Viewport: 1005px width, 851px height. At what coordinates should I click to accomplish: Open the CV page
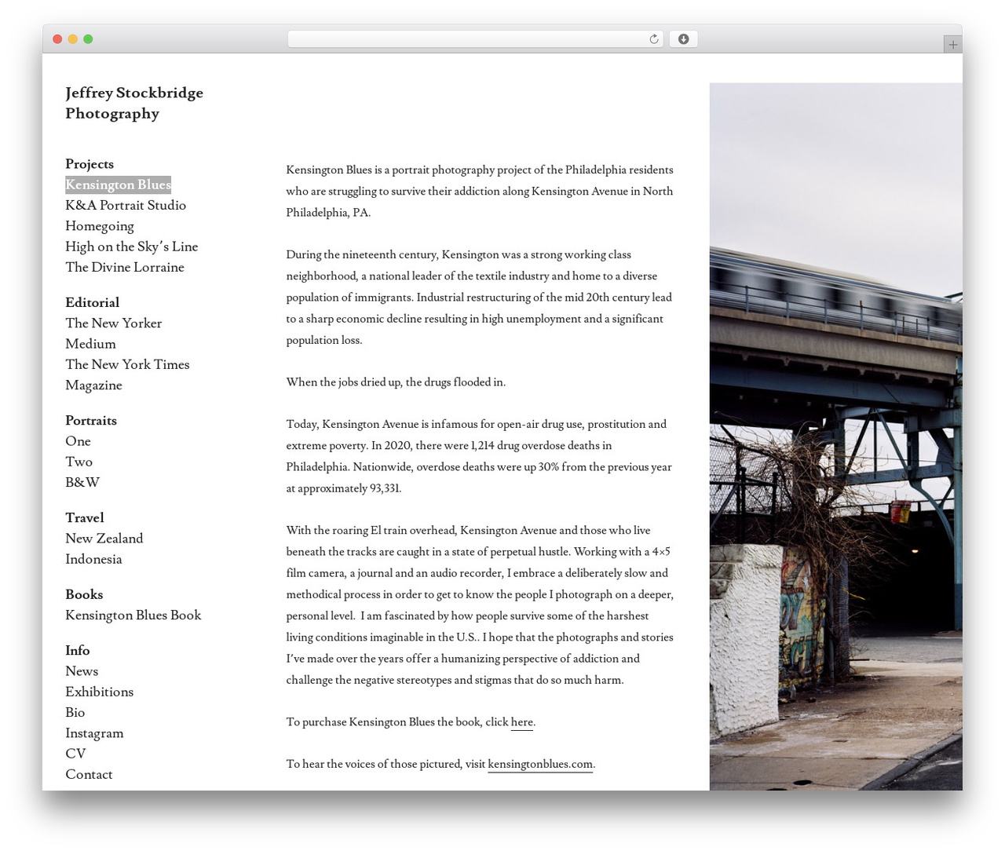(75, 754)
